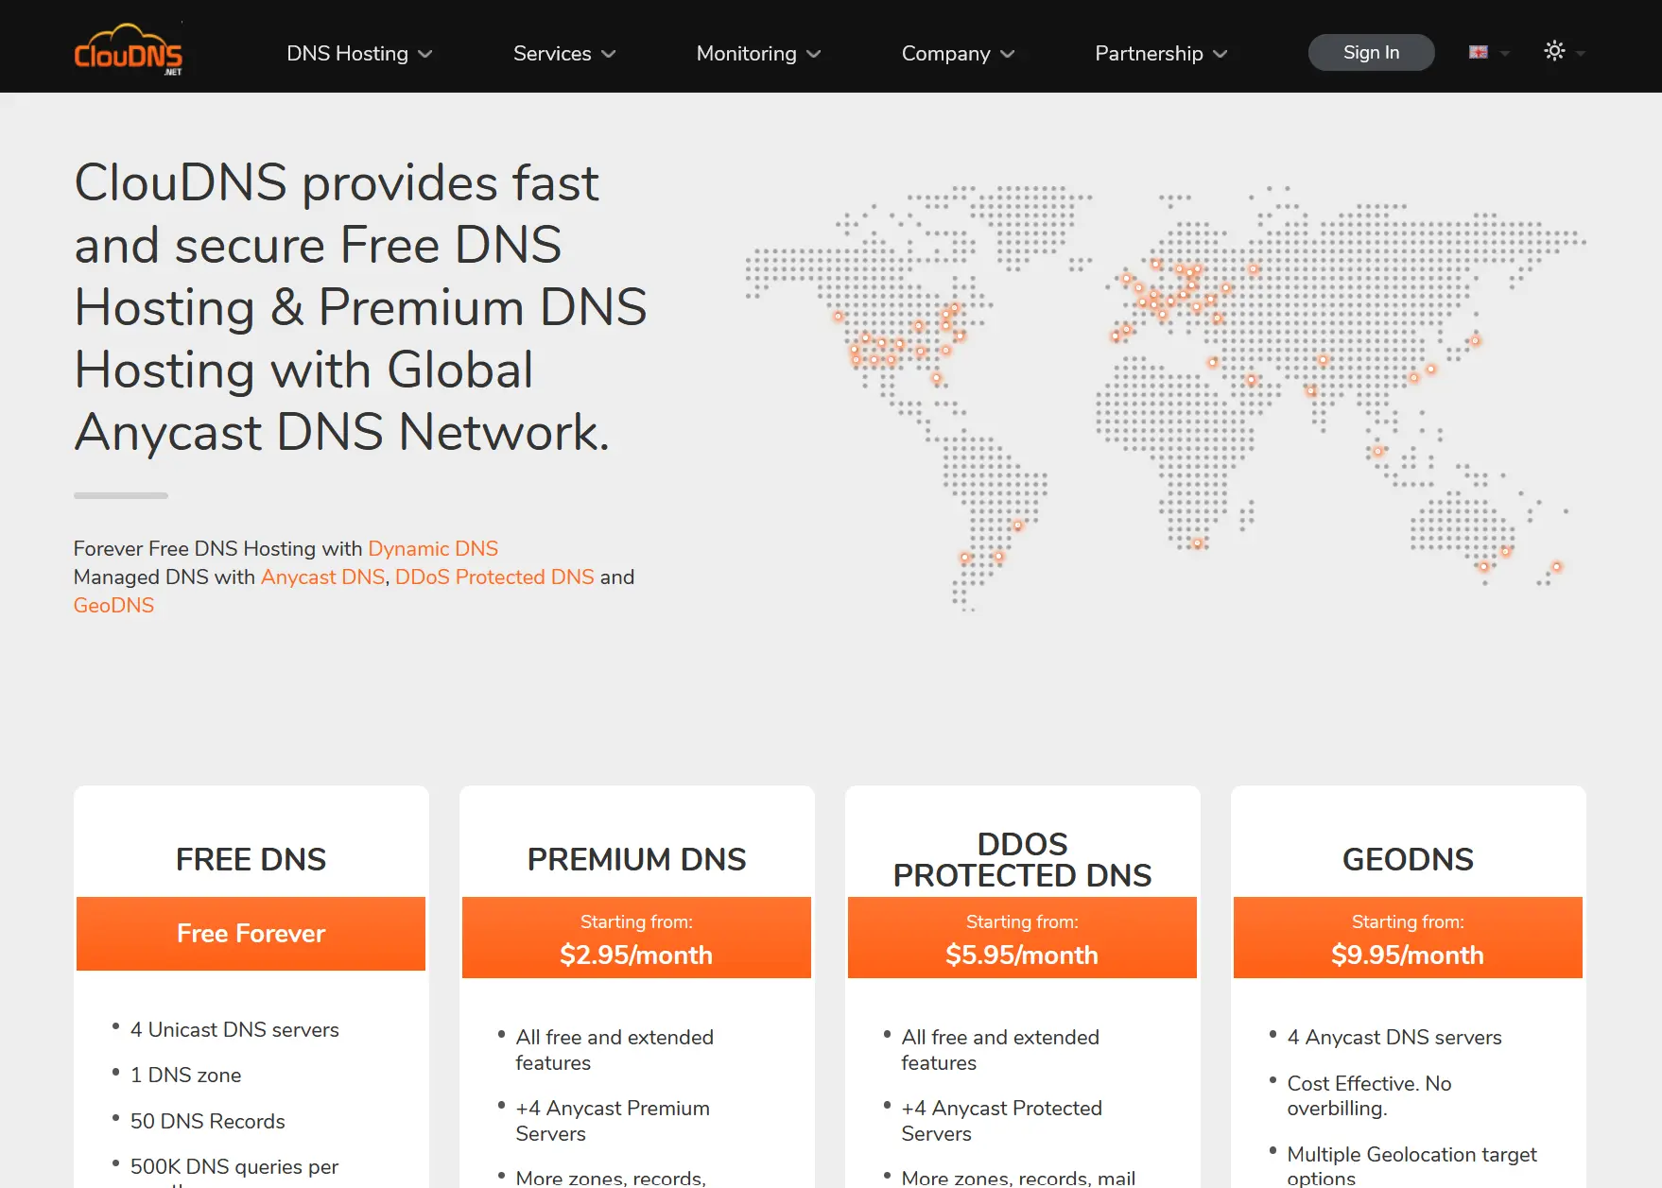
Task: Click "4 Anycast DNS servers" feature text
Action: coord(1394,1038)
